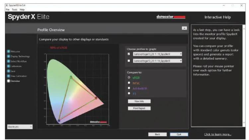This screenshot has width=249, height=140.
Task: Click the Save step icon
Action: tap(9, 71)
